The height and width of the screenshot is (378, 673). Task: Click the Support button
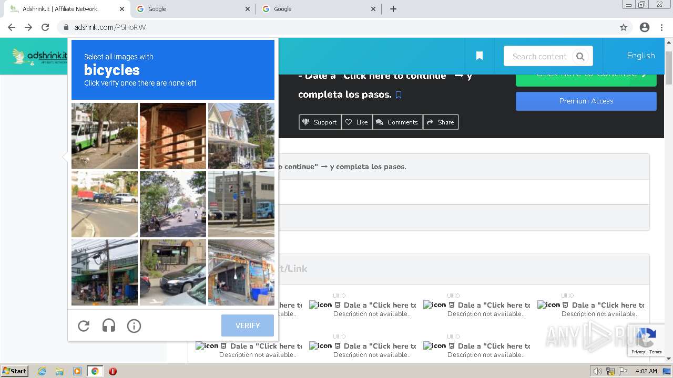[x=320, y=122]
